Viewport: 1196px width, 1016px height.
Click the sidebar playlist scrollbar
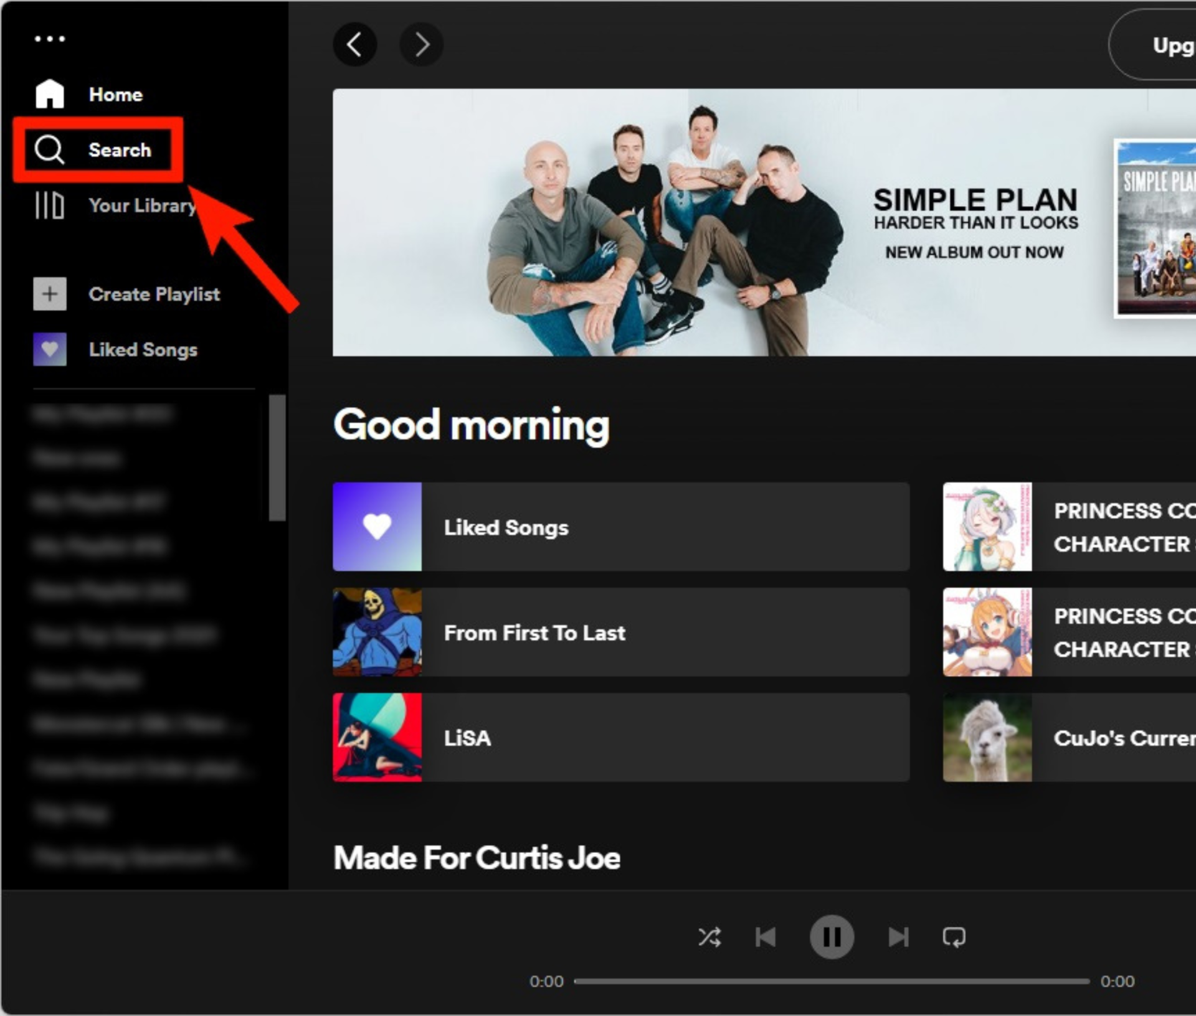pyautogui.click(x=277, y=458)
